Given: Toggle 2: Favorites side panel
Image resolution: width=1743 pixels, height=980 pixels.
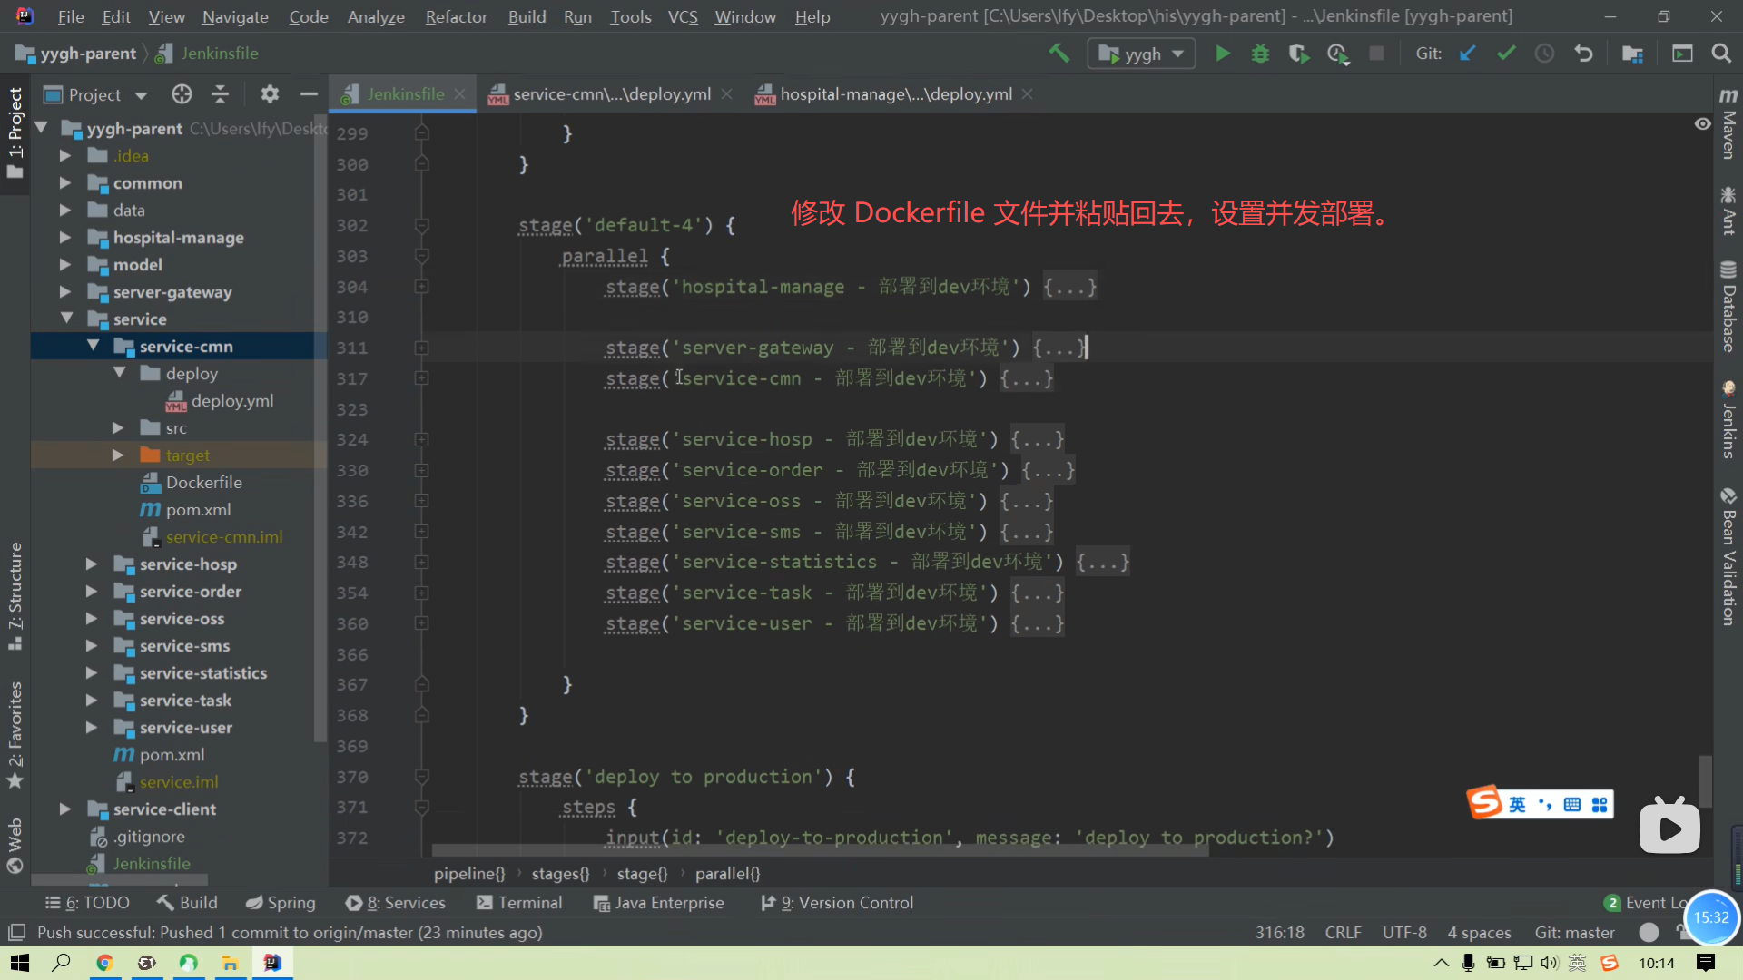Looking at the screenshot, I should pos(15,735).
